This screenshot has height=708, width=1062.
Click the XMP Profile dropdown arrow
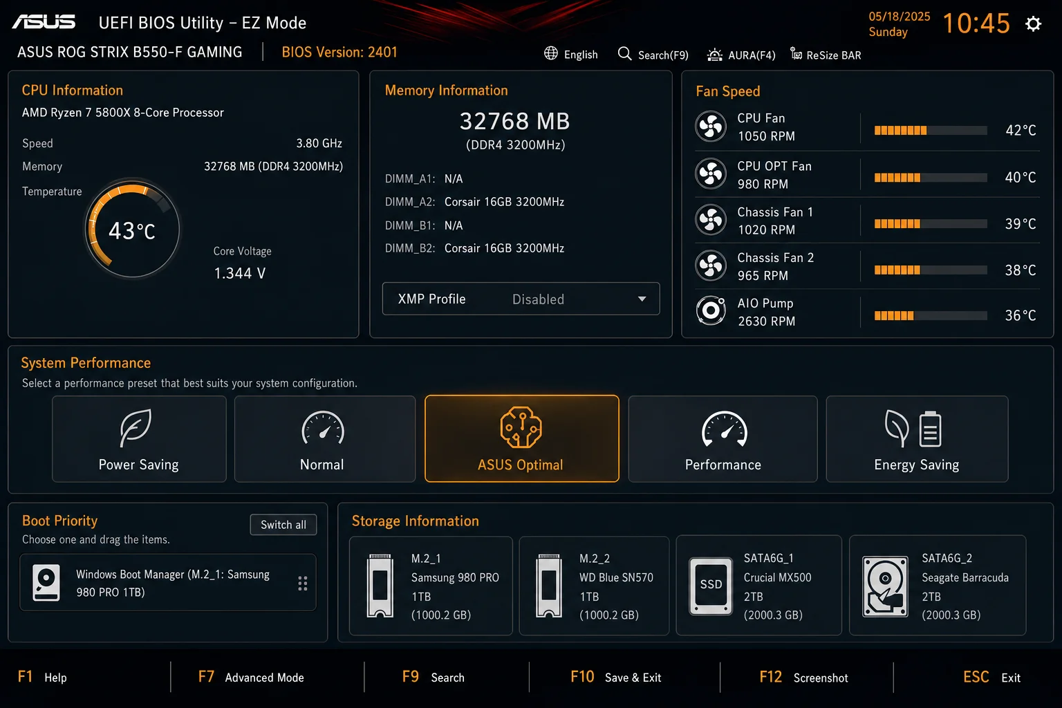[x=642, y=299]
